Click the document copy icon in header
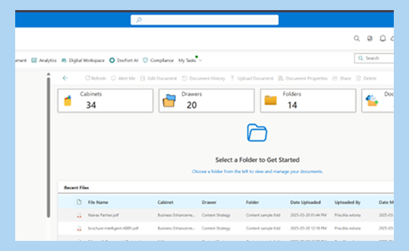The width and height of the screenshot is (409, 251). pyautogui.click(x=370, y=39)
